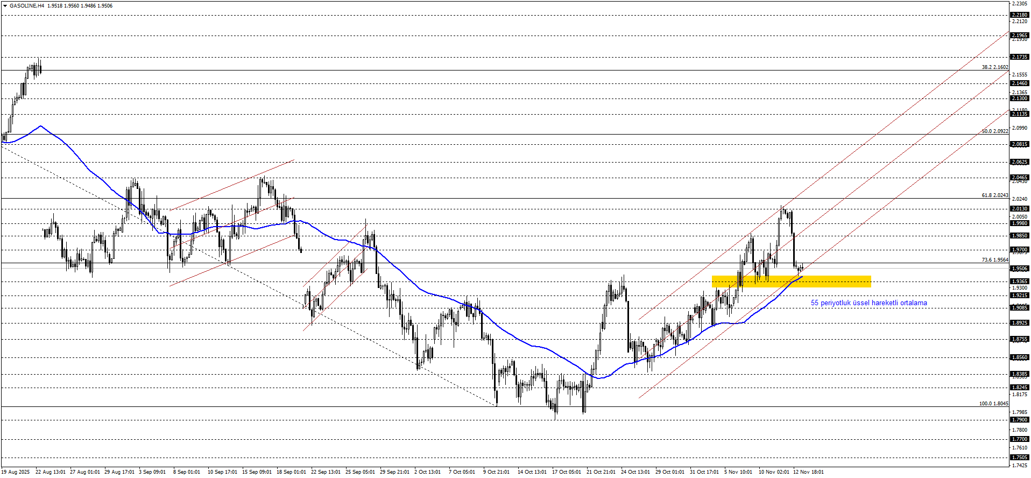
Task: Select the 1.9365 price level tag
Action: click(1019, 282)
